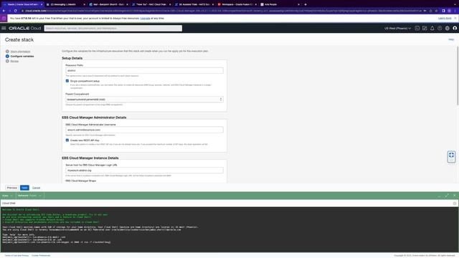Open the Oracle Cloud hamburger navigation menu
The image size is (459, 258).
pyautogui.click(x=4, y=28)
